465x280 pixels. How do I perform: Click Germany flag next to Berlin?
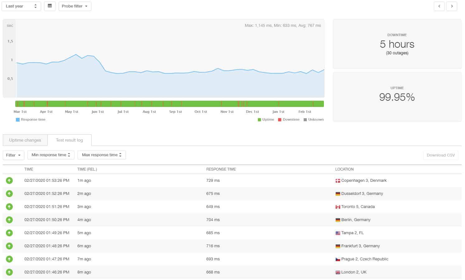tap(338, 220)
